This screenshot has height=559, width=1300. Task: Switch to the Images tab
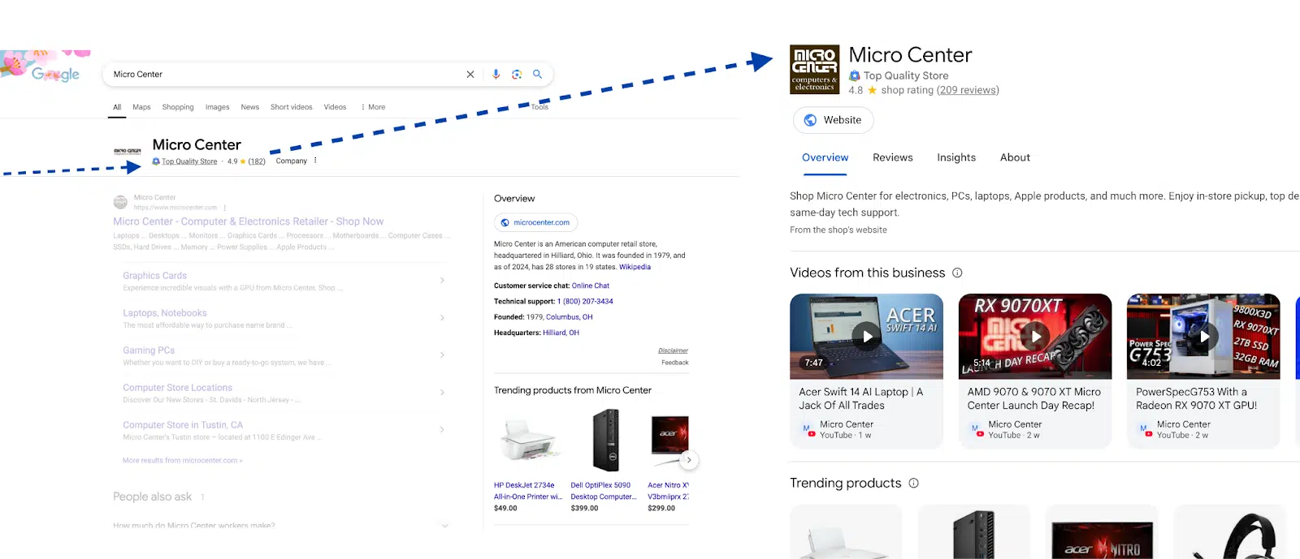tap(217, 107)
